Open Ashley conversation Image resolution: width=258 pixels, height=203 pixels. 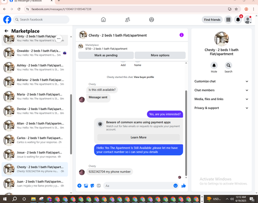pos(35,68)
